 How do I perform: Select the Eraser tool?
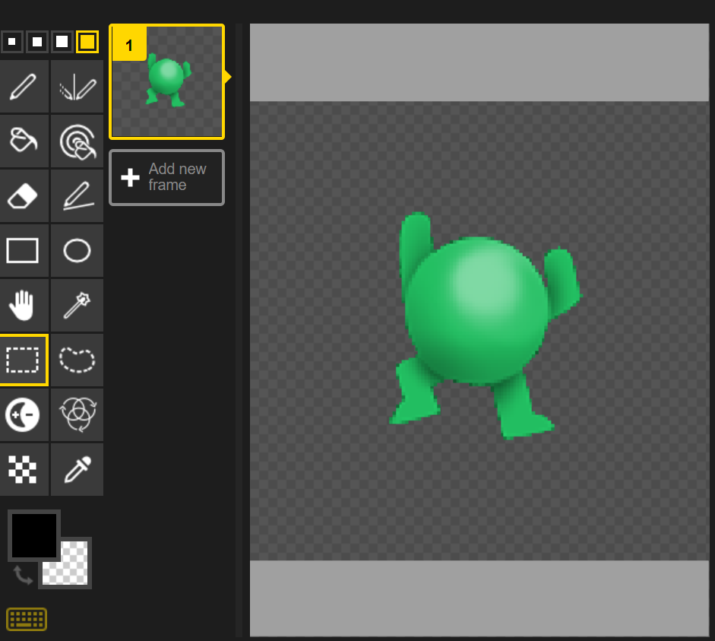coord(23,195)
